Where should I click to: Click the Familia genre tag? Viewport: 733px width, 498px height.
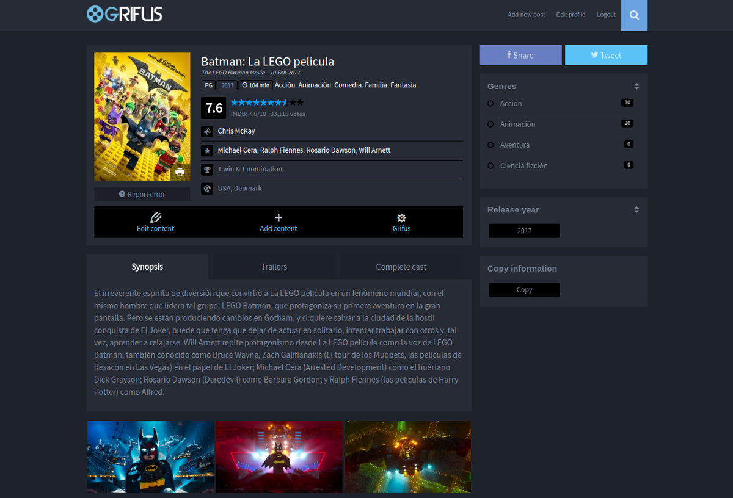[x=376, y=85]
